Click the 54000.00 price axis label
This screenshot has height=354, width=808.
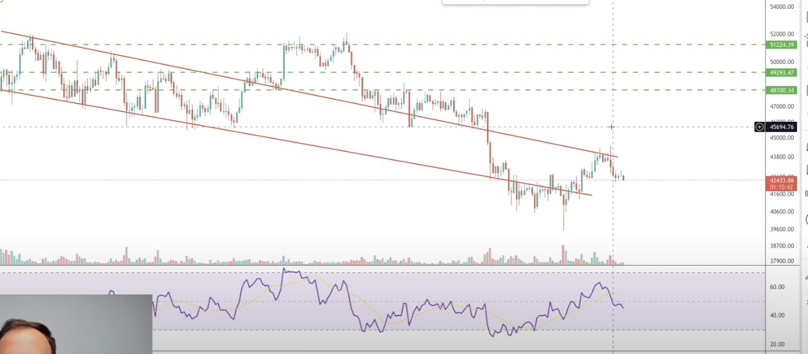pos(782,7)
